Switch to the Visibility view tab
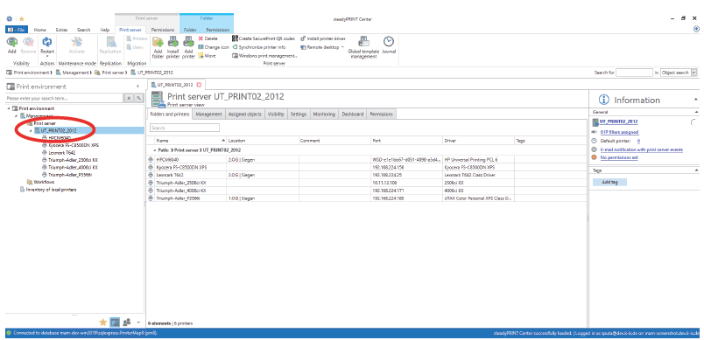 tap(276, 114)
